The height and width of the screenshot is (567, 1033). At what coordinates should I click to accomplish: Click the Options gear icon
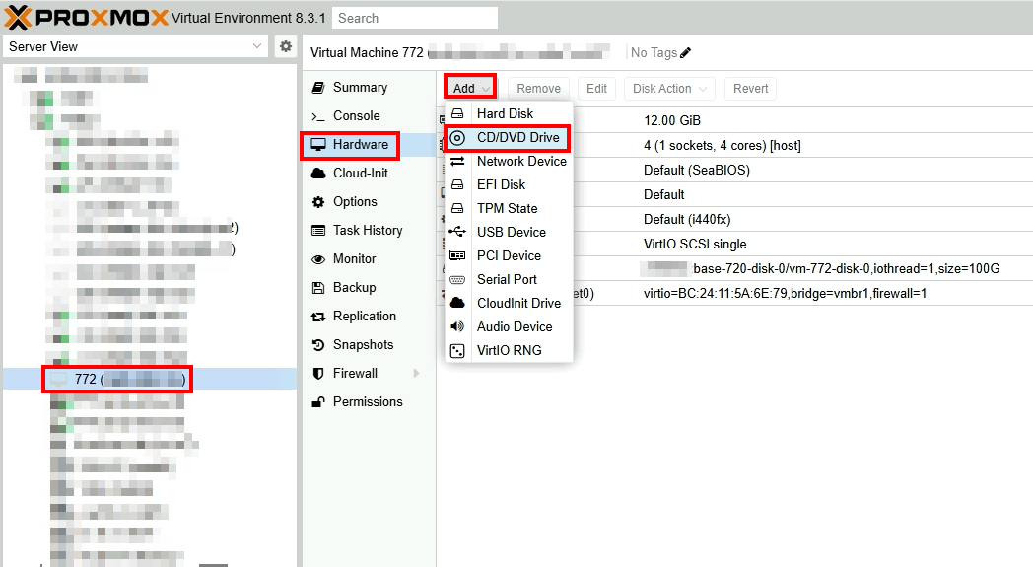pos(318,202)
